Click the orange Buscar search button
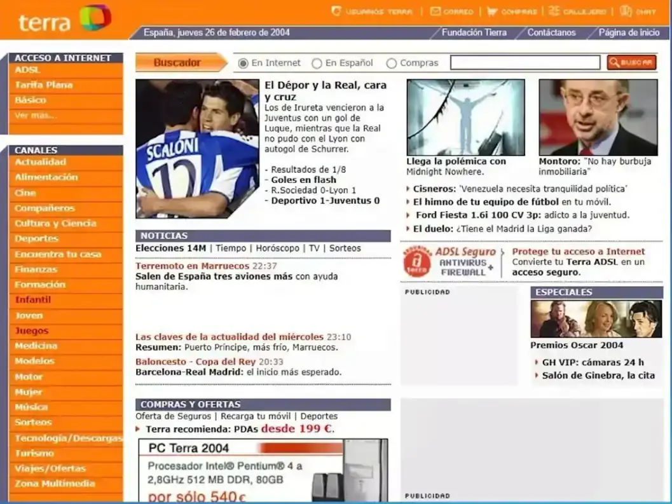672x504 pixels. pyautogui.click(x=631, y=62)
